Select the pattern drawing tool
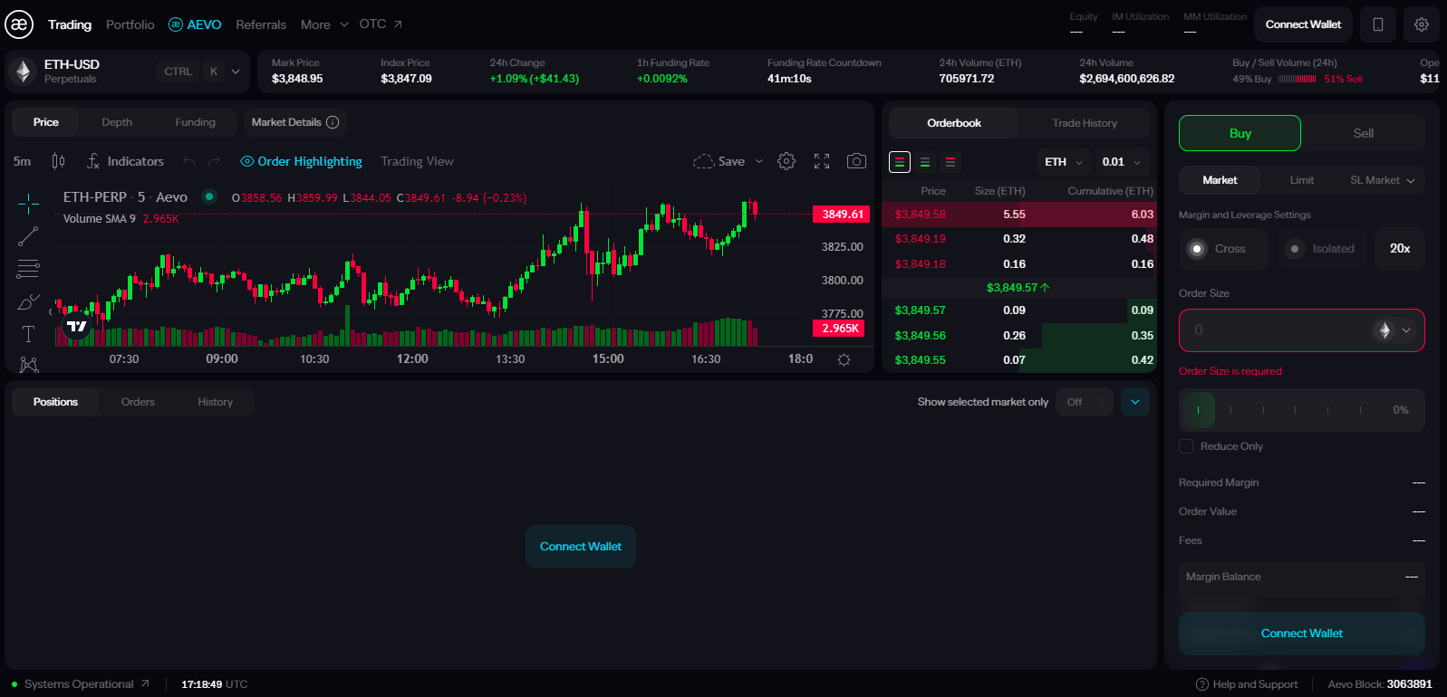This screenshot has height=697, width=1447. [28, 365]
